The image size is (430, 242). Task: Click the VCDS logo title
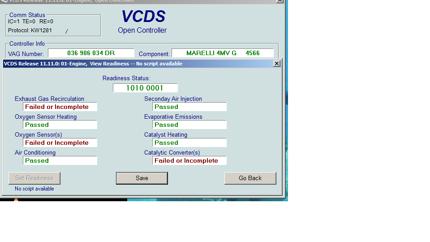click(x=143, y=17)
